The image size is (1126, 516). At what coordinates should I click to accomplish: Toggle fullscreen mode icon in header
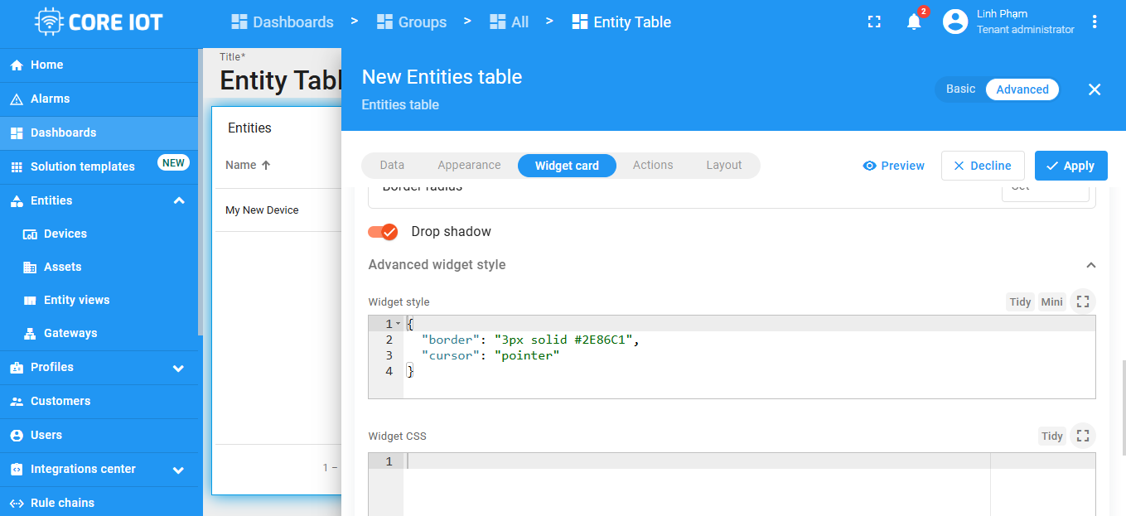pos(874,22)
